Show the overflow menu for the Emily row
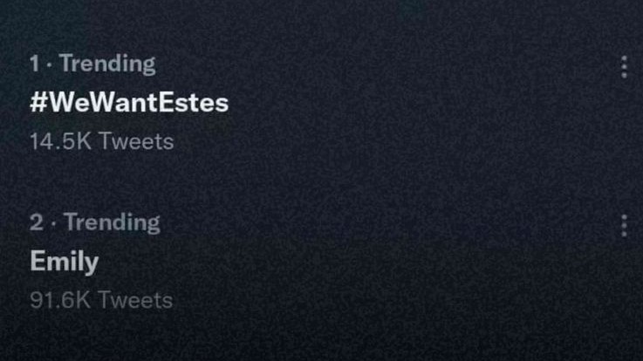 (x=624, y=225)
